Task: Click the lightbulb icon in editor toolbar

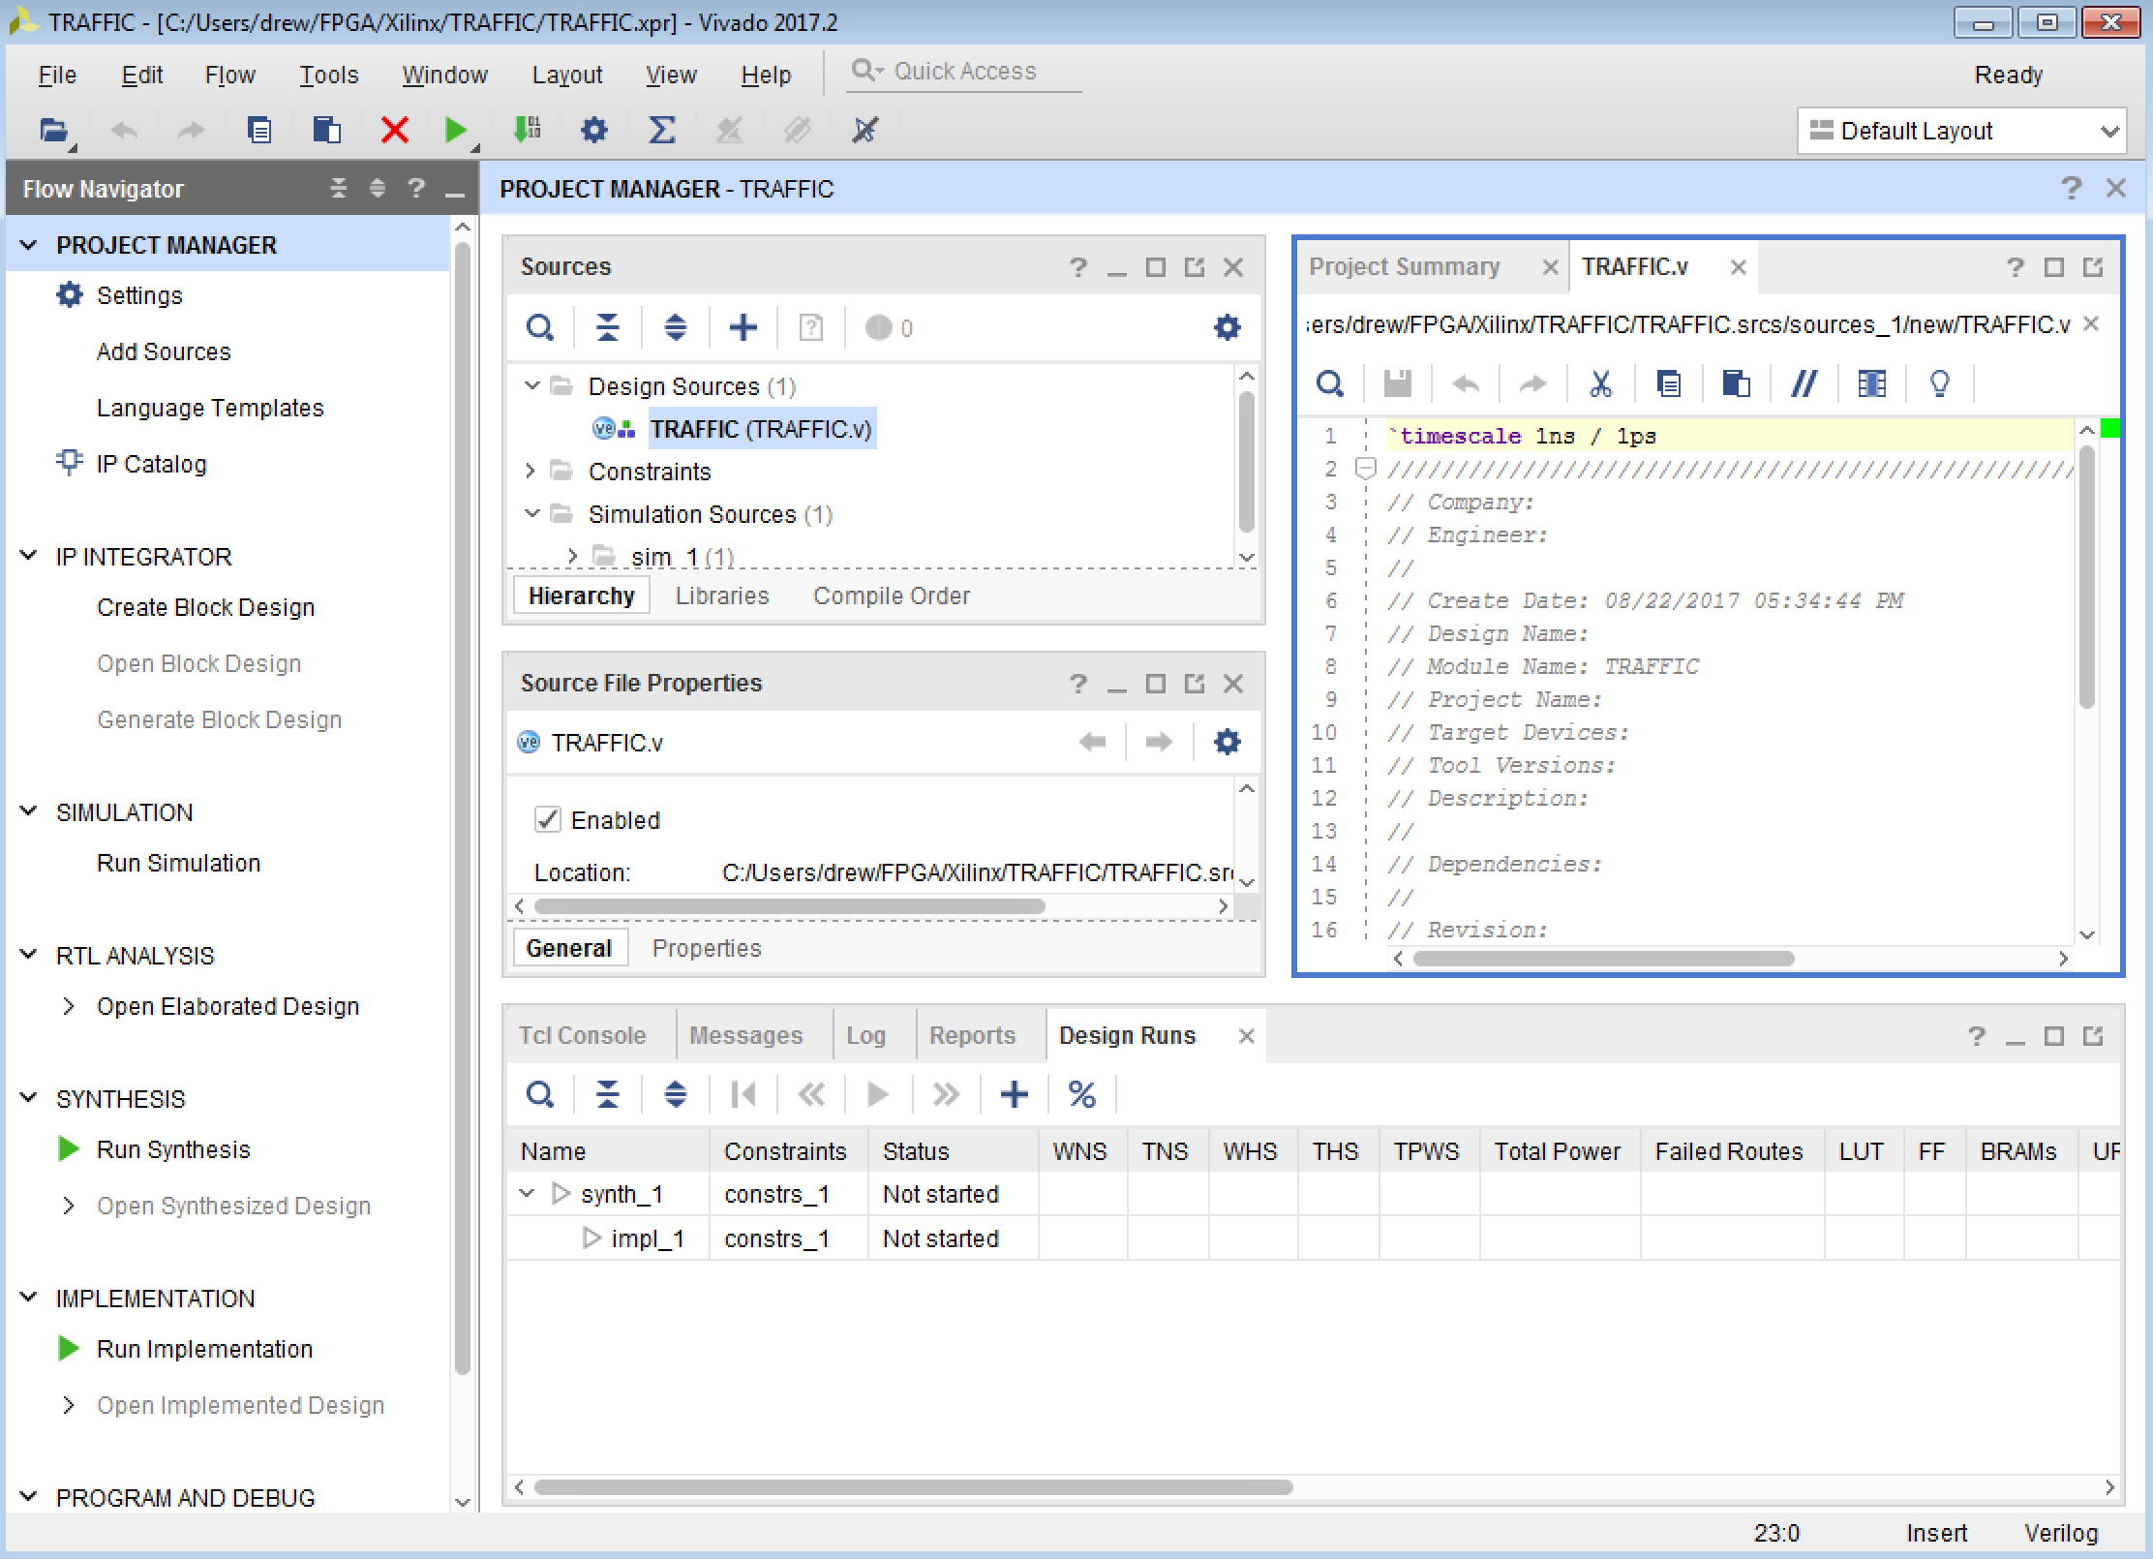Action: click(x=1939, y=383)
